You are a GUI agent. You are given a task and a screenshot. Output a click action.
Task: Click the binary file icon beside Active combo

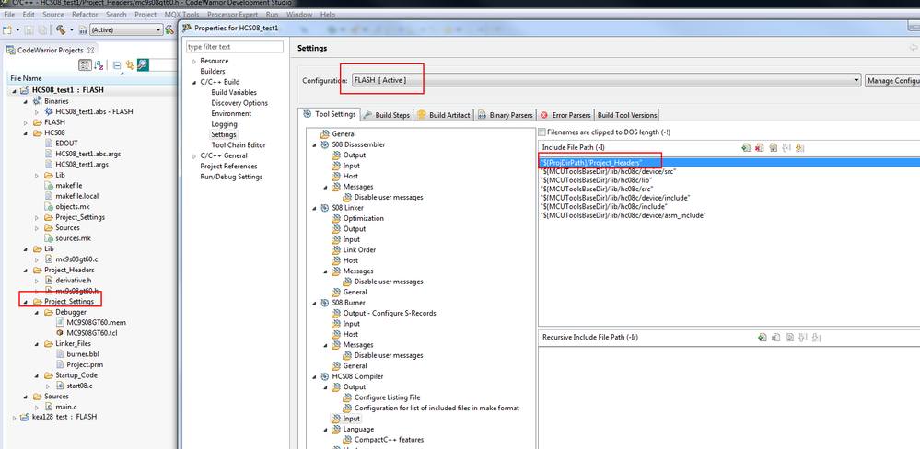tap(83, 29)
